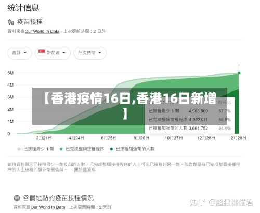Click the 5M y-axis label
The width and height of the screenshot is (260, 213).
[x=10, y=73]
